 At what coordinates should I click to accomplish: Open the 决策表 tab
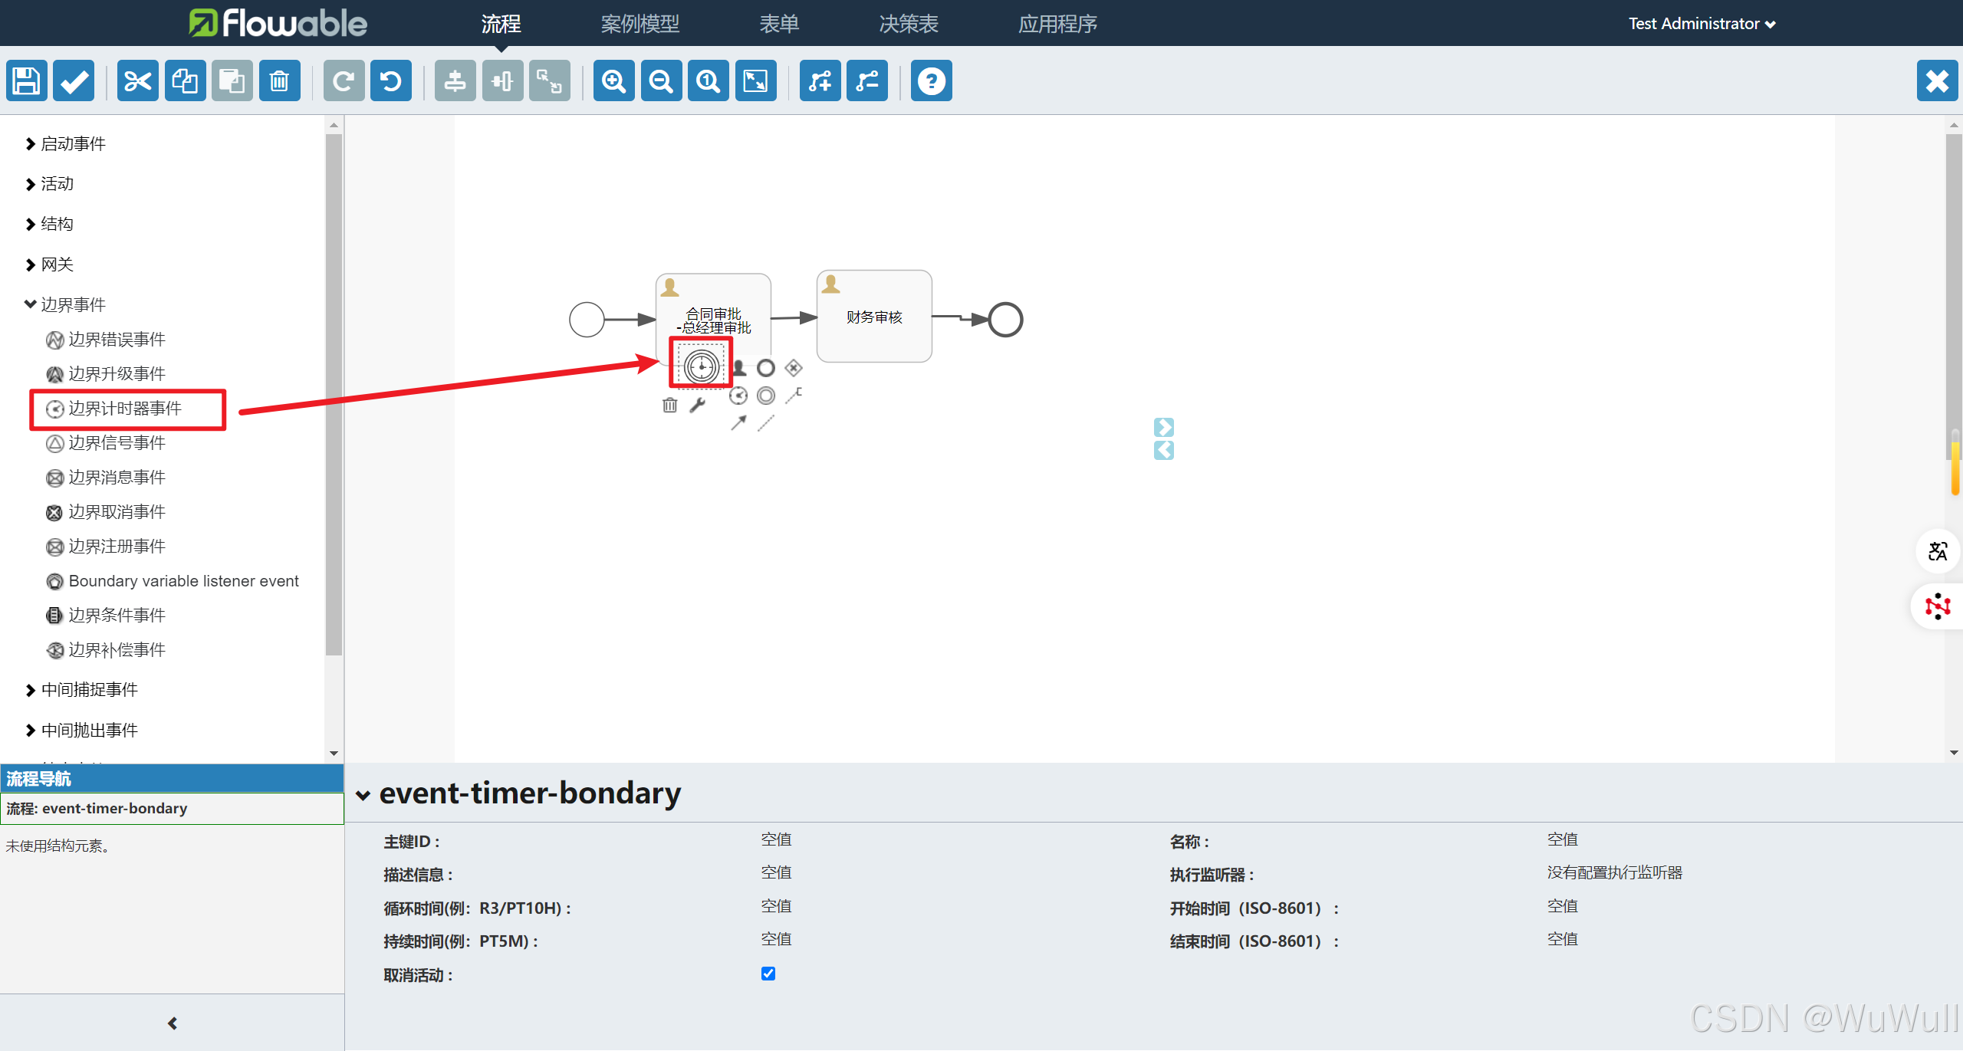point(908,24)
